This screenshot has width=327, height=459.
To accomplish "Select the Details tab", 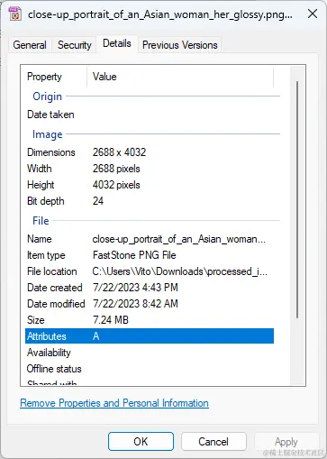I will pyautogui.click(x=117, y=44).
